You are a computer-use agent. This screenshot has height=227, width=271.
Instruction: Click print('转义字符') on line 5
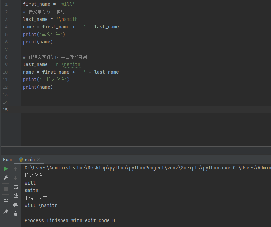44,34
